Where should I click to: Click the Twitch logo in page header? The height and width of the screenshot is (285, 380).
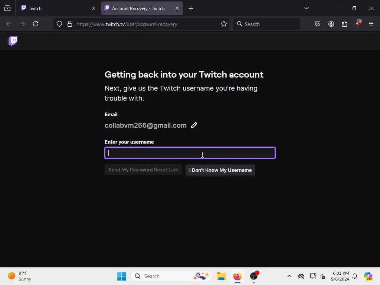pyautogui.click(x=13, y=41)
